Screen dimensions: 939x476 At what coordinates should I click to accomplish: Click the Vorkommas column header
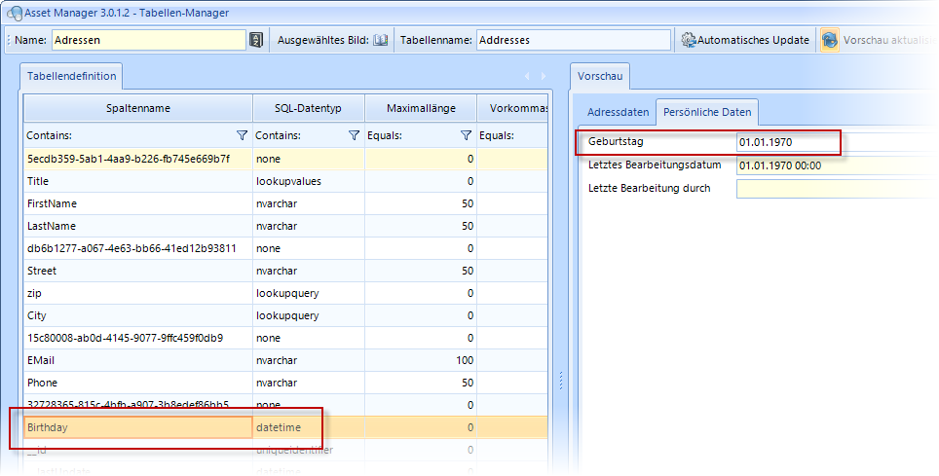tap(512, 108)
